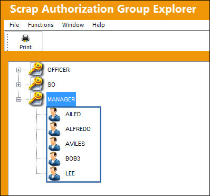
Task: Select the highlighted MANAGER group label
Action: pos(61,99)
